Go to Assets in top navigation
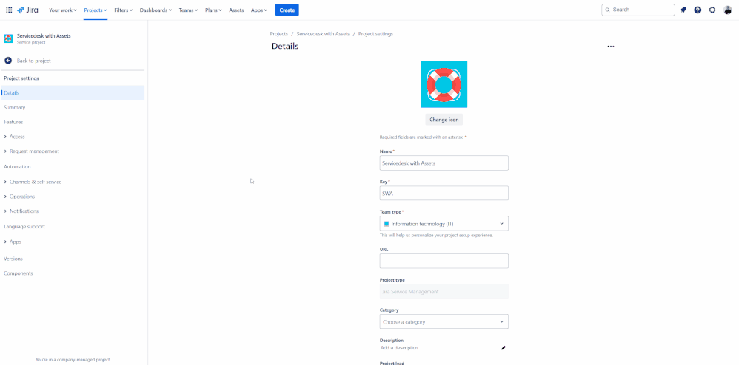739x365 pixels. pos(236,10)
